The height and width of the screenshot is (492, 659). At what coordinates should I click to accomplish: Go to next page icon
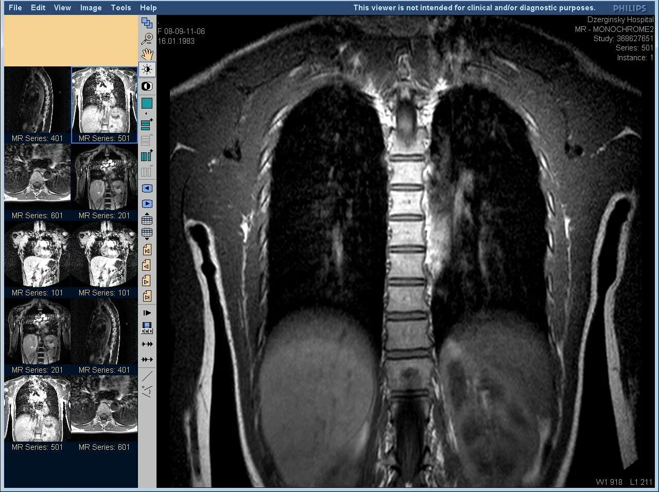[147, 281]
